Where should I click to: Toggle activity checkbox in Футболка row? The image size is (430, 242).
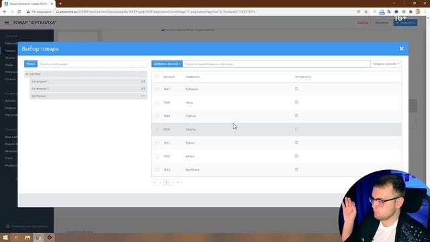[296, 169]
